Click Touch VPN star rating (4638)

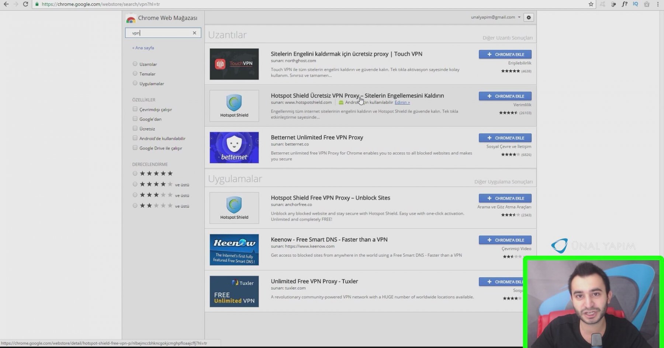(516, 71)
